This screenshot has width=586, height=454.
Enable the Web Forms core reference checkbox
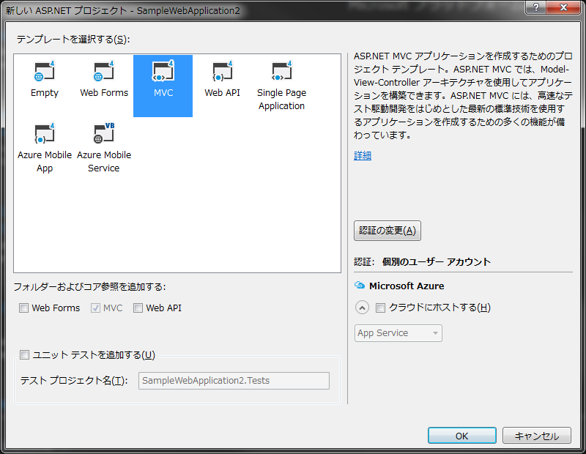(x=24, y=308)
